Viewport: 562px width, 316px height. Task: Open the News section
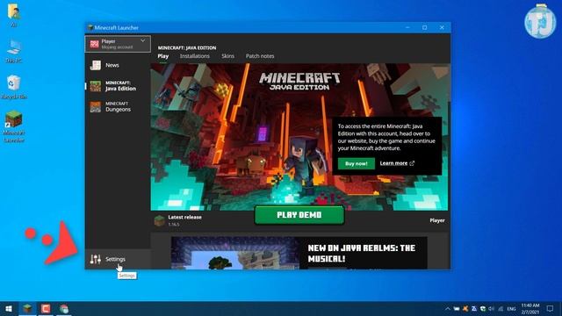[118, 65]
